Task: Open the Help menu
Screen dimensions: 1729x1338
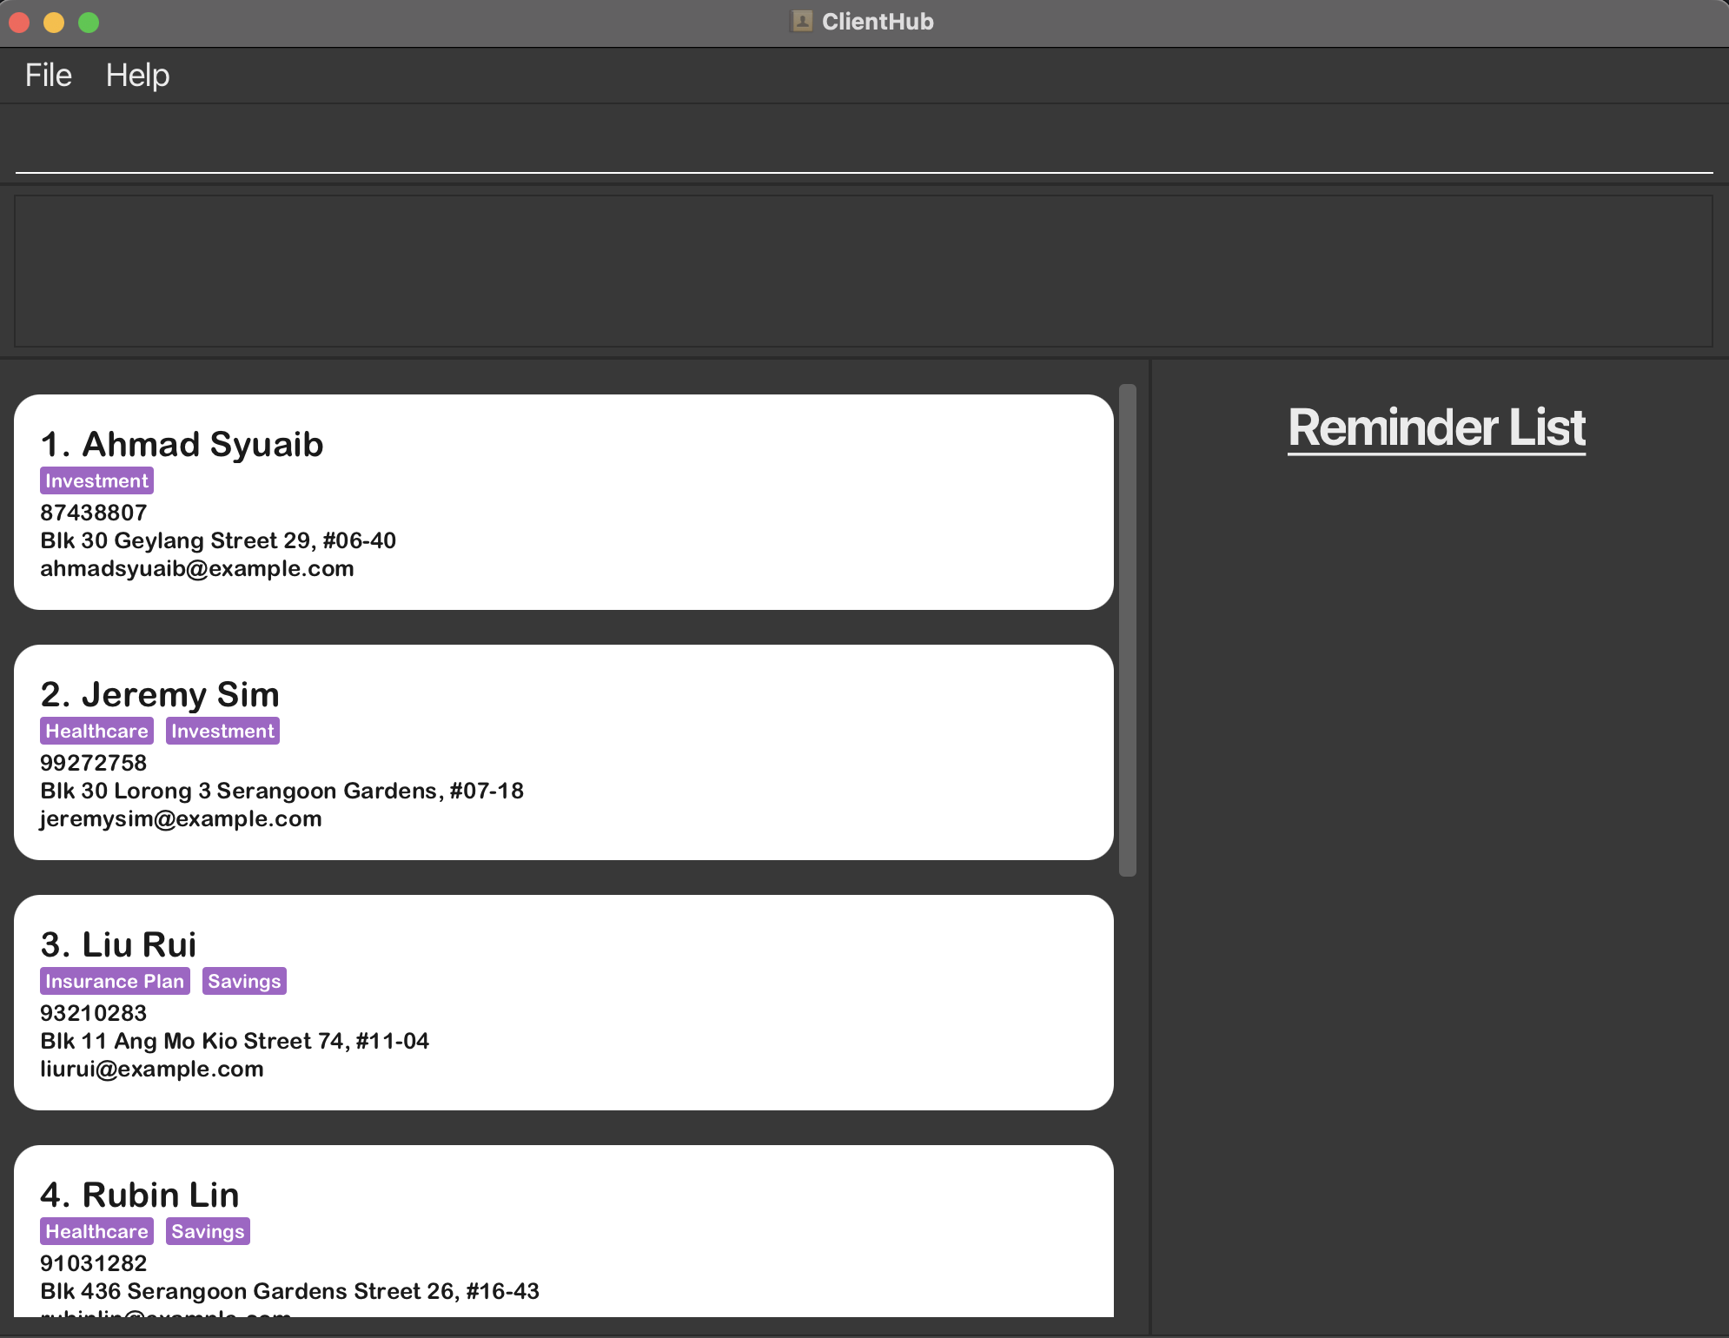Action: tap(137, 76)
